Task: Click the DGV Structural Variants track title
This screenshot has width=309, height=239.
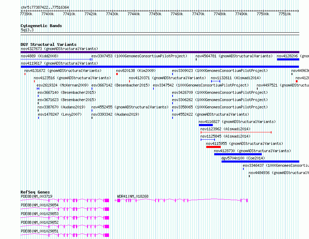Action: pos(49,44)
